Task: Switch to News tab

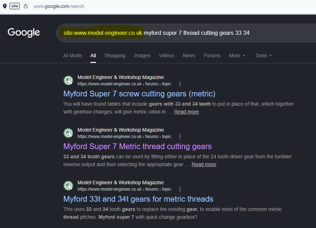Action: [189, 55]
